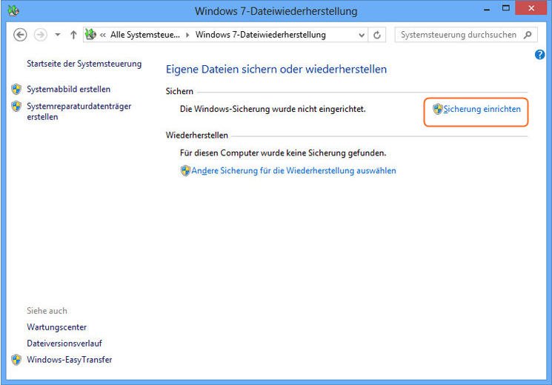Open Help via blue question mark
The image size is (552, 385).
coord(539,55)
